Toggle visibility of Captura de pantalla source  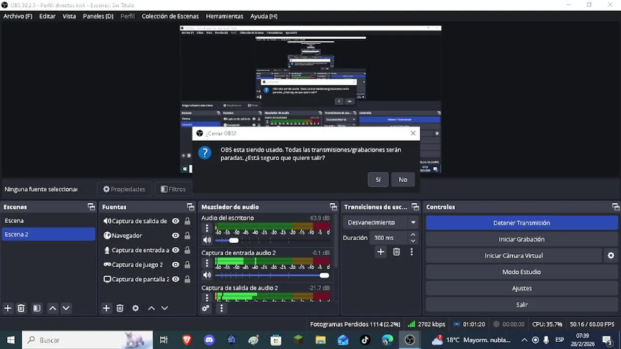point(176,279)
